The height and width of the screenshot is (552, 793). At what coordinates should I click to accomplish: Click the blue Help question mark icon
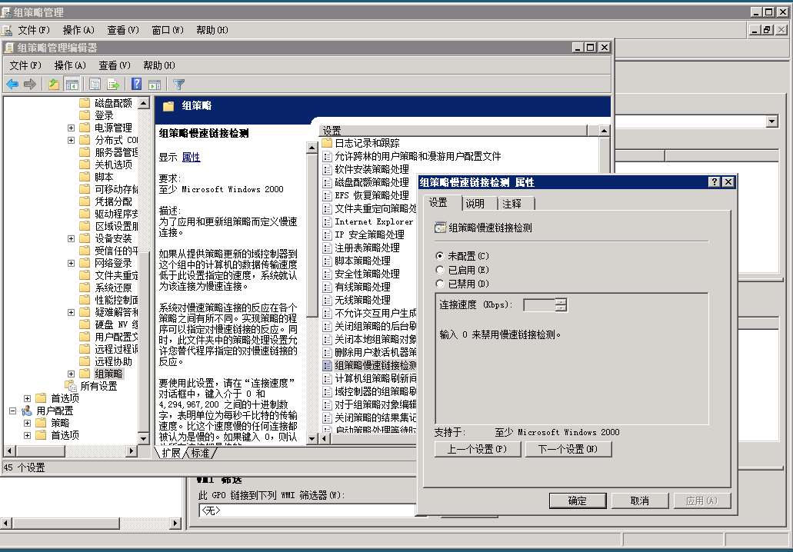(137, 84)
